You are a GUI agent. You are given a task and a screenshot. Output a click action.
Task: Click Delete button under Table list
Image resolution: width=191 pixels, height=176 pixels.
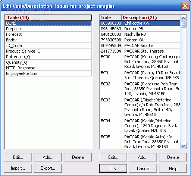point(78,157)
